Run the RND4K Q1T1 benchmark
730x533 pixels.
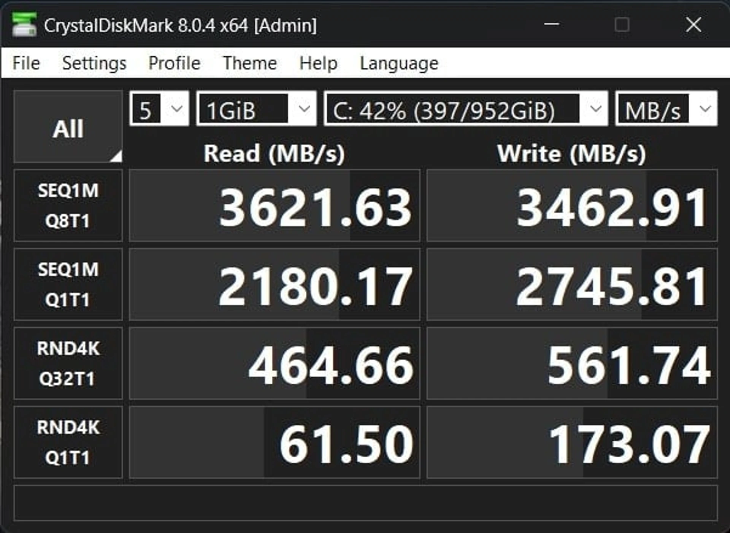coord(68,443)
